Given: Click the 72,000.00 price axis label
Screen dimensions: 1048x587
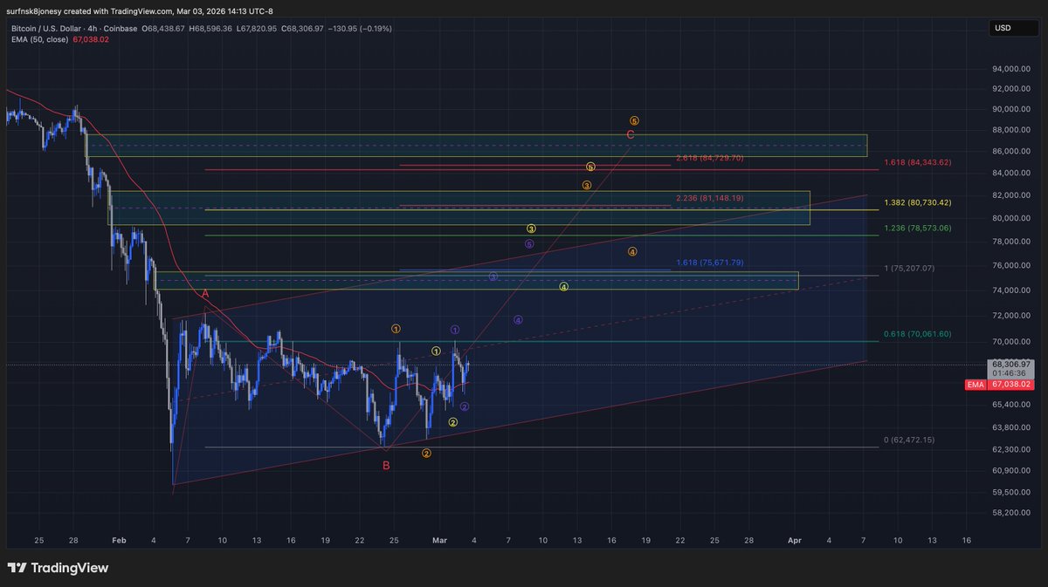Looking at the screenshot, I should 1012,316.
